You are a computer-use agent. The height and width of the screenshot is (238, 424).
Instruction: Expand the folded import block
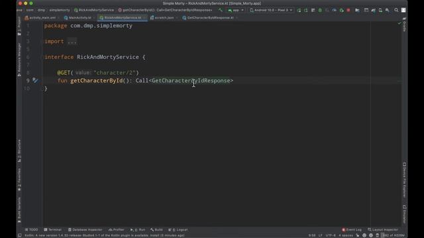click(x=72, y=41)
